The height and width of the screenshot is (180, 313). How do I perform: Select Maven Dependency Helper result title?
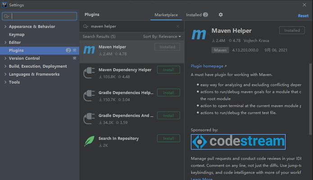pyautogui.click(x=125, y=70)
